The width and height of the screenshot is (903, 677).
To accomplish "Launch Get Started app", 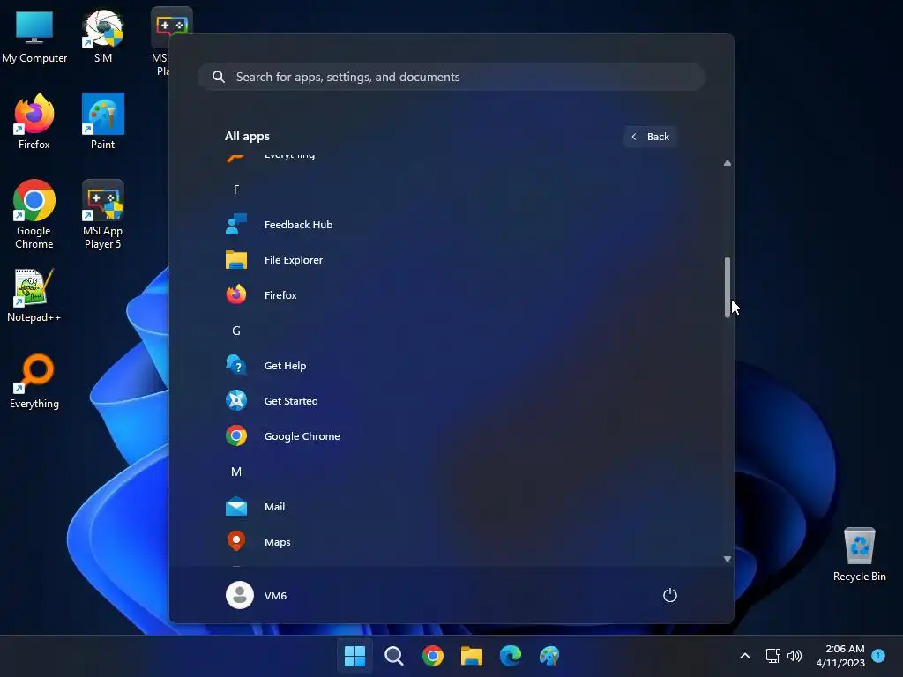I will pyautogui.click(x=451, y=401).
